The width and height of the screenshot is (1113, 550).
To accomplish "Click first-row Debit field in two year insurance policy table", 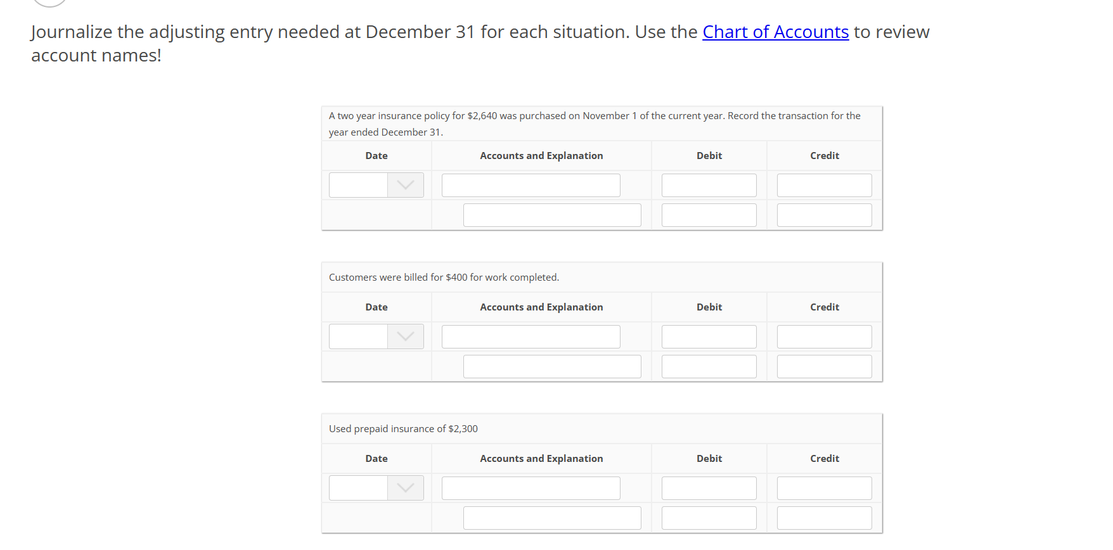I will click(x=709, y=185).
